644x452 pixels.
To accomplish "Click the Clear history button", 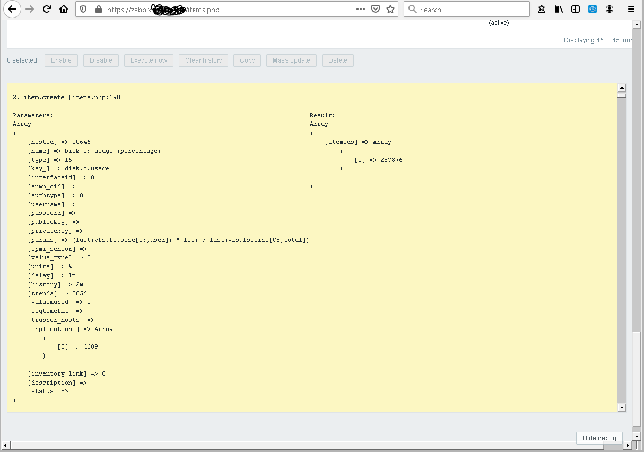I will pyautogui.click(x=204, y=60).
